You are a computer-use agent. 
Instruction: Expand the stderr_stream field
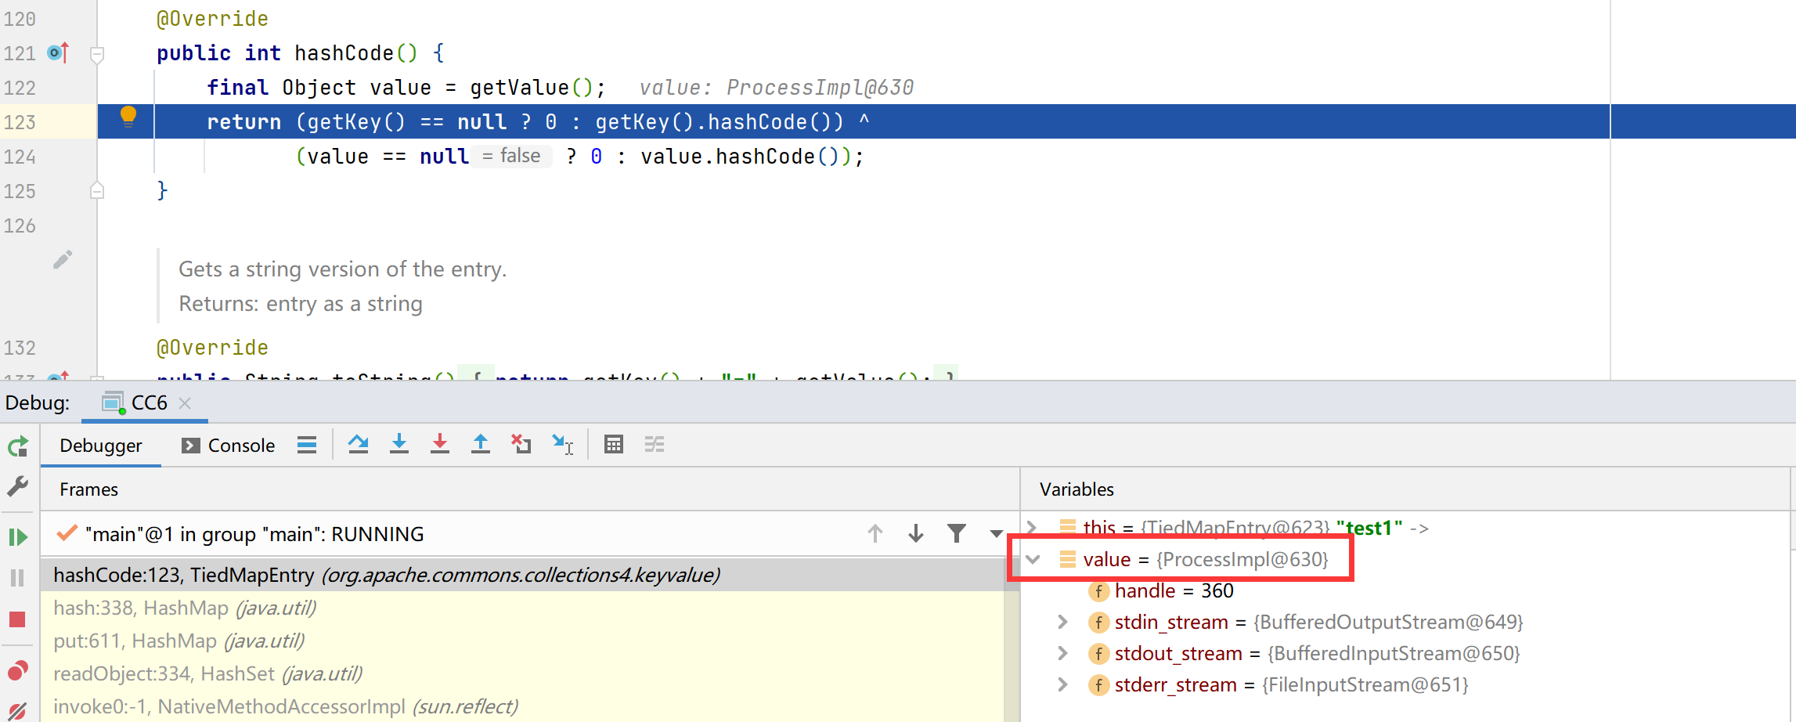click(1062, 684)
